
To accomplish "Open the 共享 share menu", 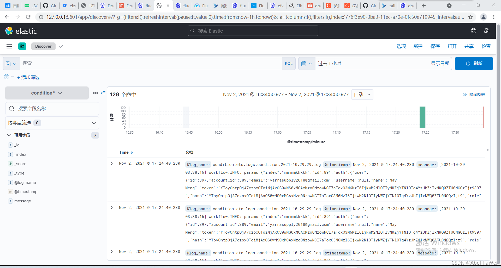I will coord(469,46).
